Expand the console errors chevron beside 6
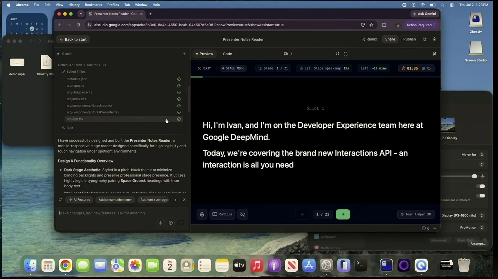This screenshot has height=279, width=498. tap(435, 229)
